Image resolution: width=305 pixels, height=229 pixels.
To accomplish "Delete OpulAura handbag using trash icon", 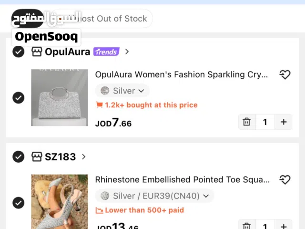I will [x=246, y=122].
